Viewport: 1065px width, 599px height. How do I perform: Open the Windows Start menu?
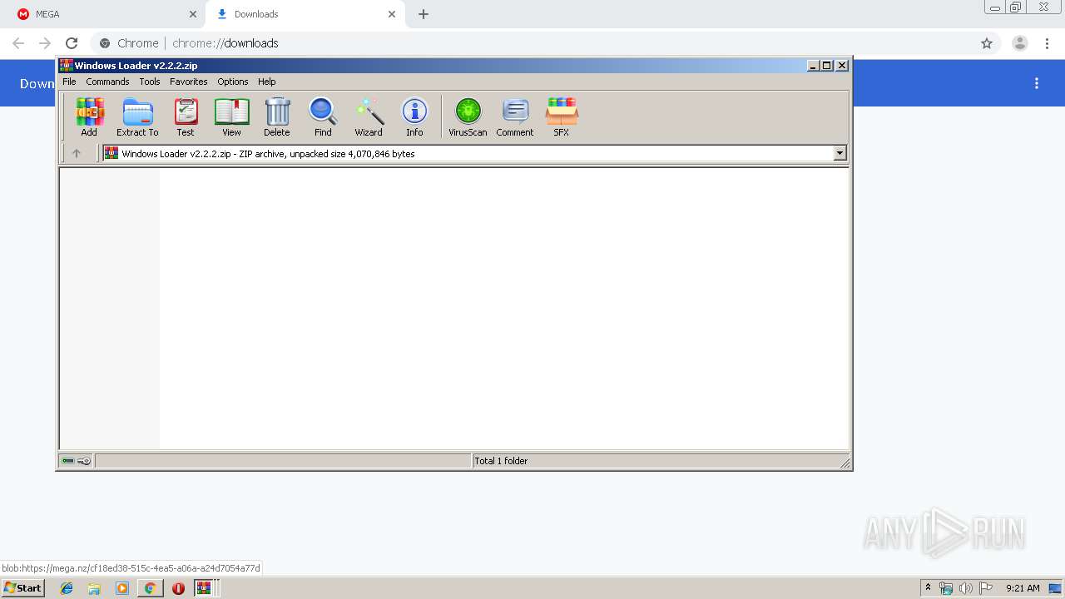tap(22, 587)
